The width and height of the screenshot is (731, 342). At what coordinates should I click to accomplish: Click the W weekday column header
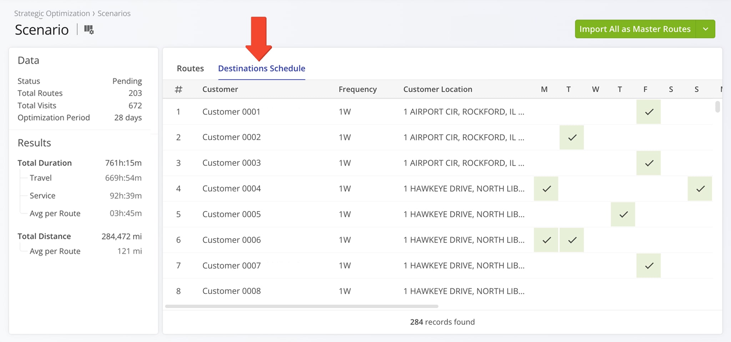pyautogui.click(x=595, y=89)
